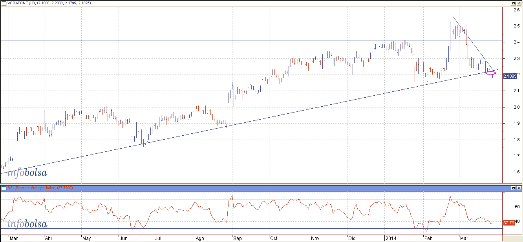
Task: Click the 2.5 price axis label
Action: click(517, 26)
